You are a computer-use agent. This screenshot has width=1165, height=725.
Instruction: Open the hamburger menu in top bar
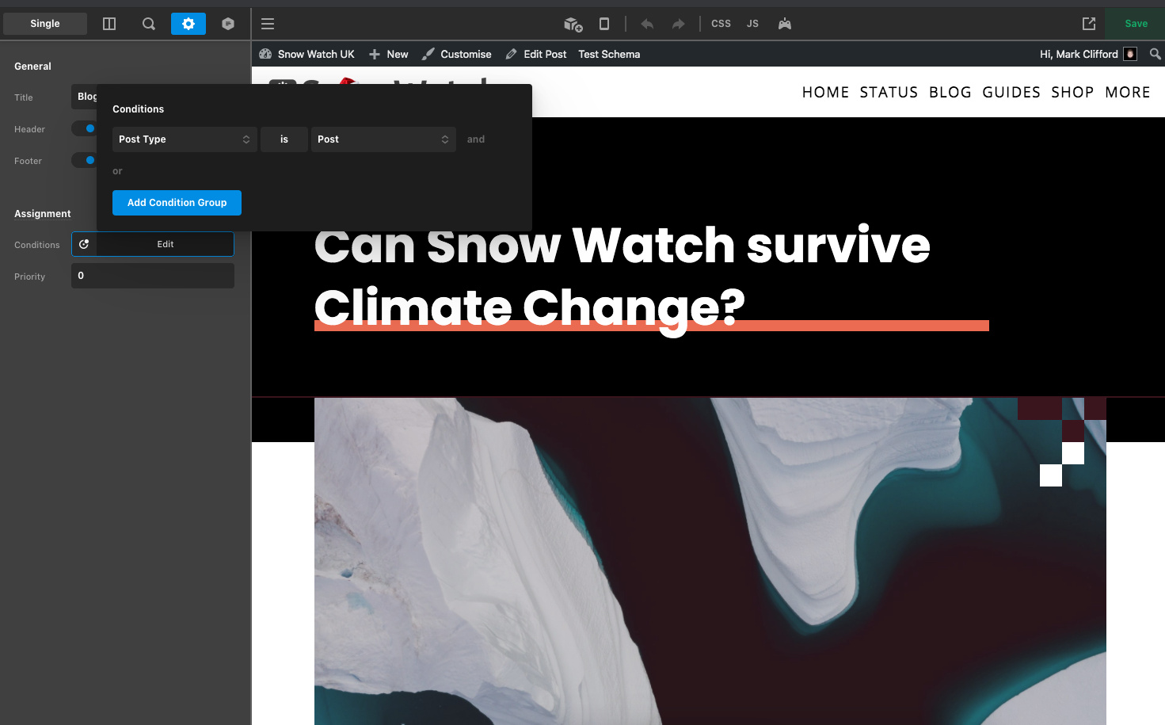coord(268,24)
